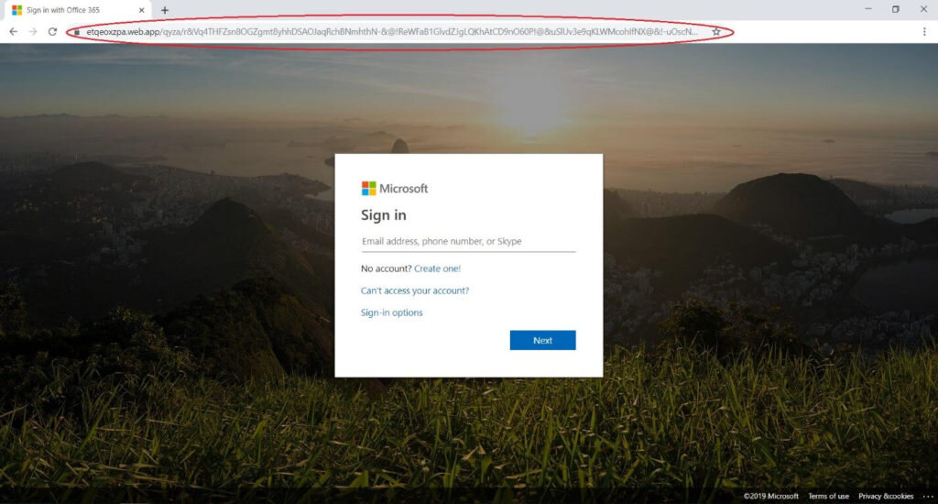Follow the 'Create one!' link

tap(437, 268)
